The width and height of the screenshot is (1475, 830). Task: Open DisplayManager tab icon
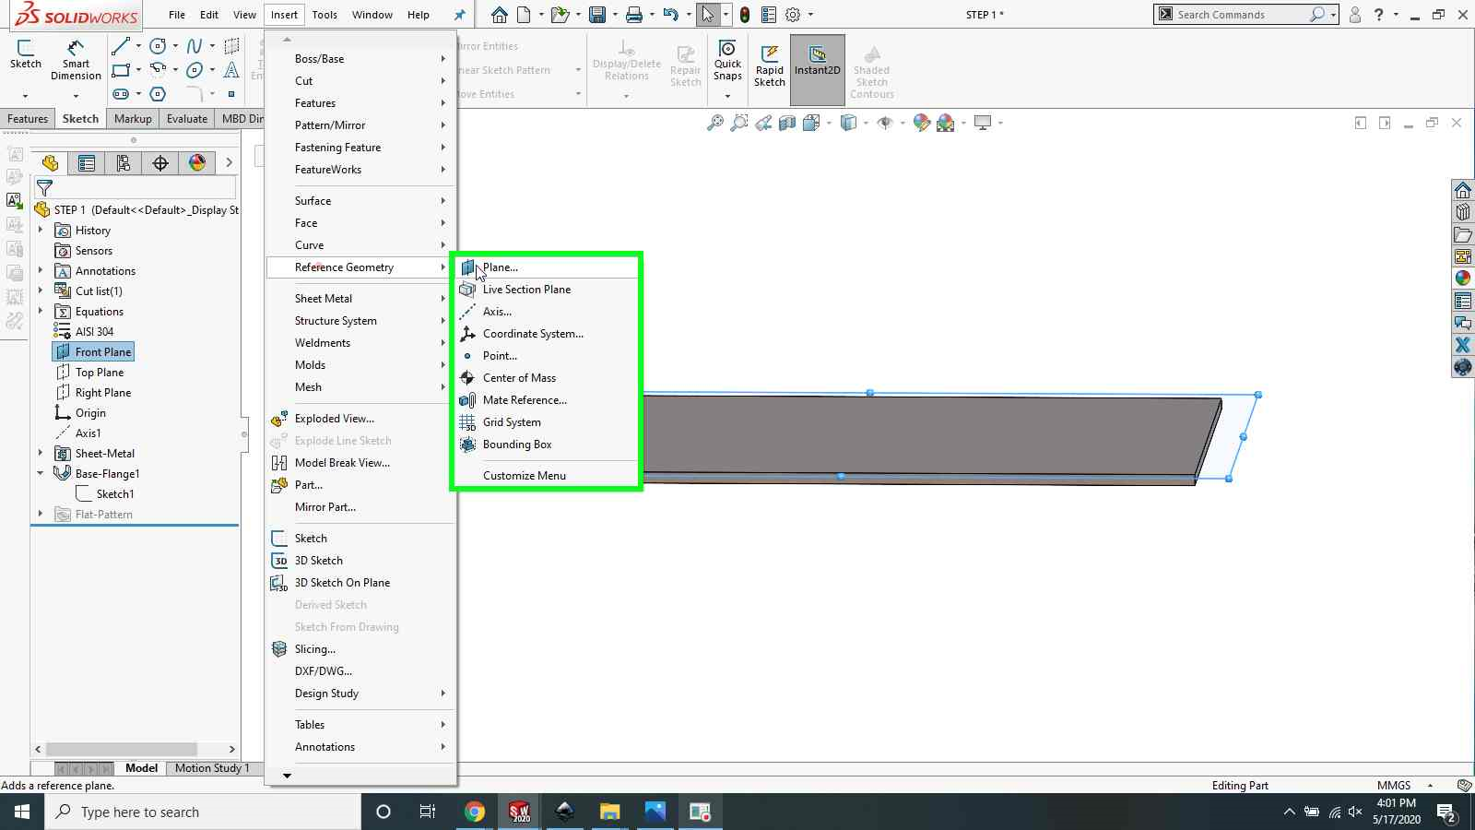tap(197, 163)
